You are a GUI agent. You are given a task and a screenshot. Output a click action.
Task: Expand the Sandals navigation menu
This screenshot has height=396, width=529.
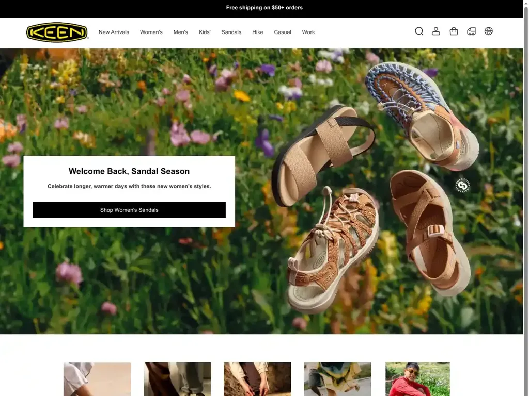231,32
